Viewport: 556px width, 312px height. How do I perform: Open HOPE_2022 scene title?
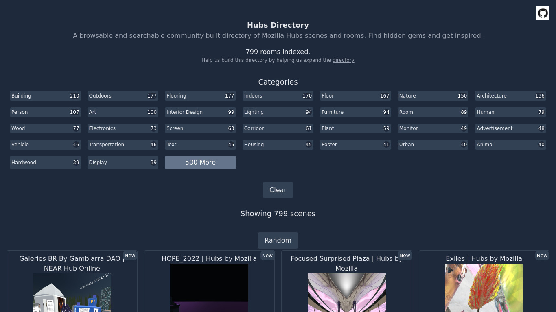pyautogui.click(x=209, y=258)
